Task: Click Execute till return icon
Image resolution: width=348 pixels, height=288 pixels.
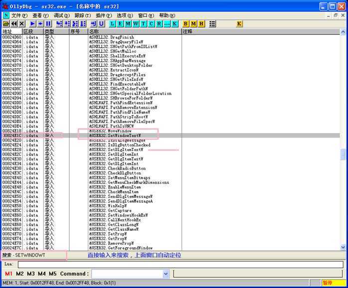Action: click(93, 23)
